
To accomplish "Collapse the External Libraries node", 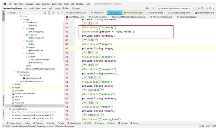I will (7, 109).
